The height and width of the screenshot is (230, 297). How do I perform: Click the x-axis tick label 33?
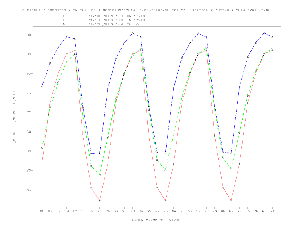coord(132,211)
